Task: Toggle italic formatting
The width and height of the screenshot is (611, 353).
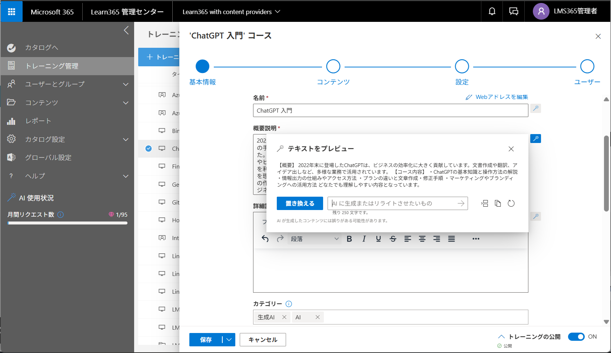Action: (364, 239)
